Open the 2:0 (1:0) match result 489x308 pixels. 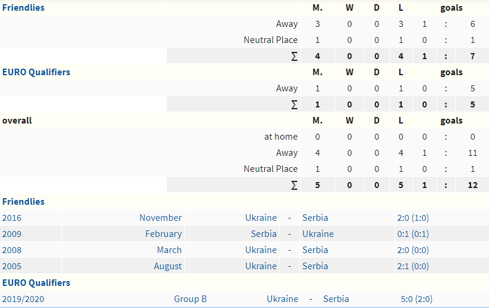point(412,218)
